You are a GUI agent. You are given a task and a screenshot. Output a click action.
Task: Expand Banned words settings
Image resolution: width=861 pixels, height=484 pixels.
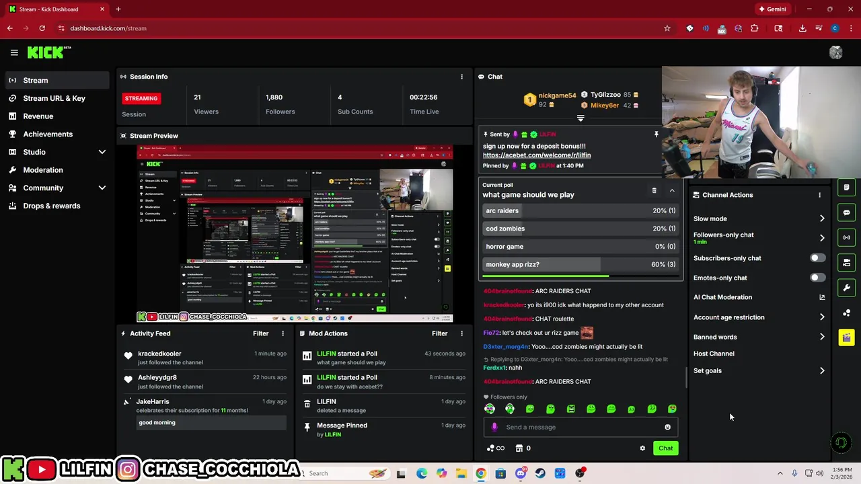tap(822, 337)
